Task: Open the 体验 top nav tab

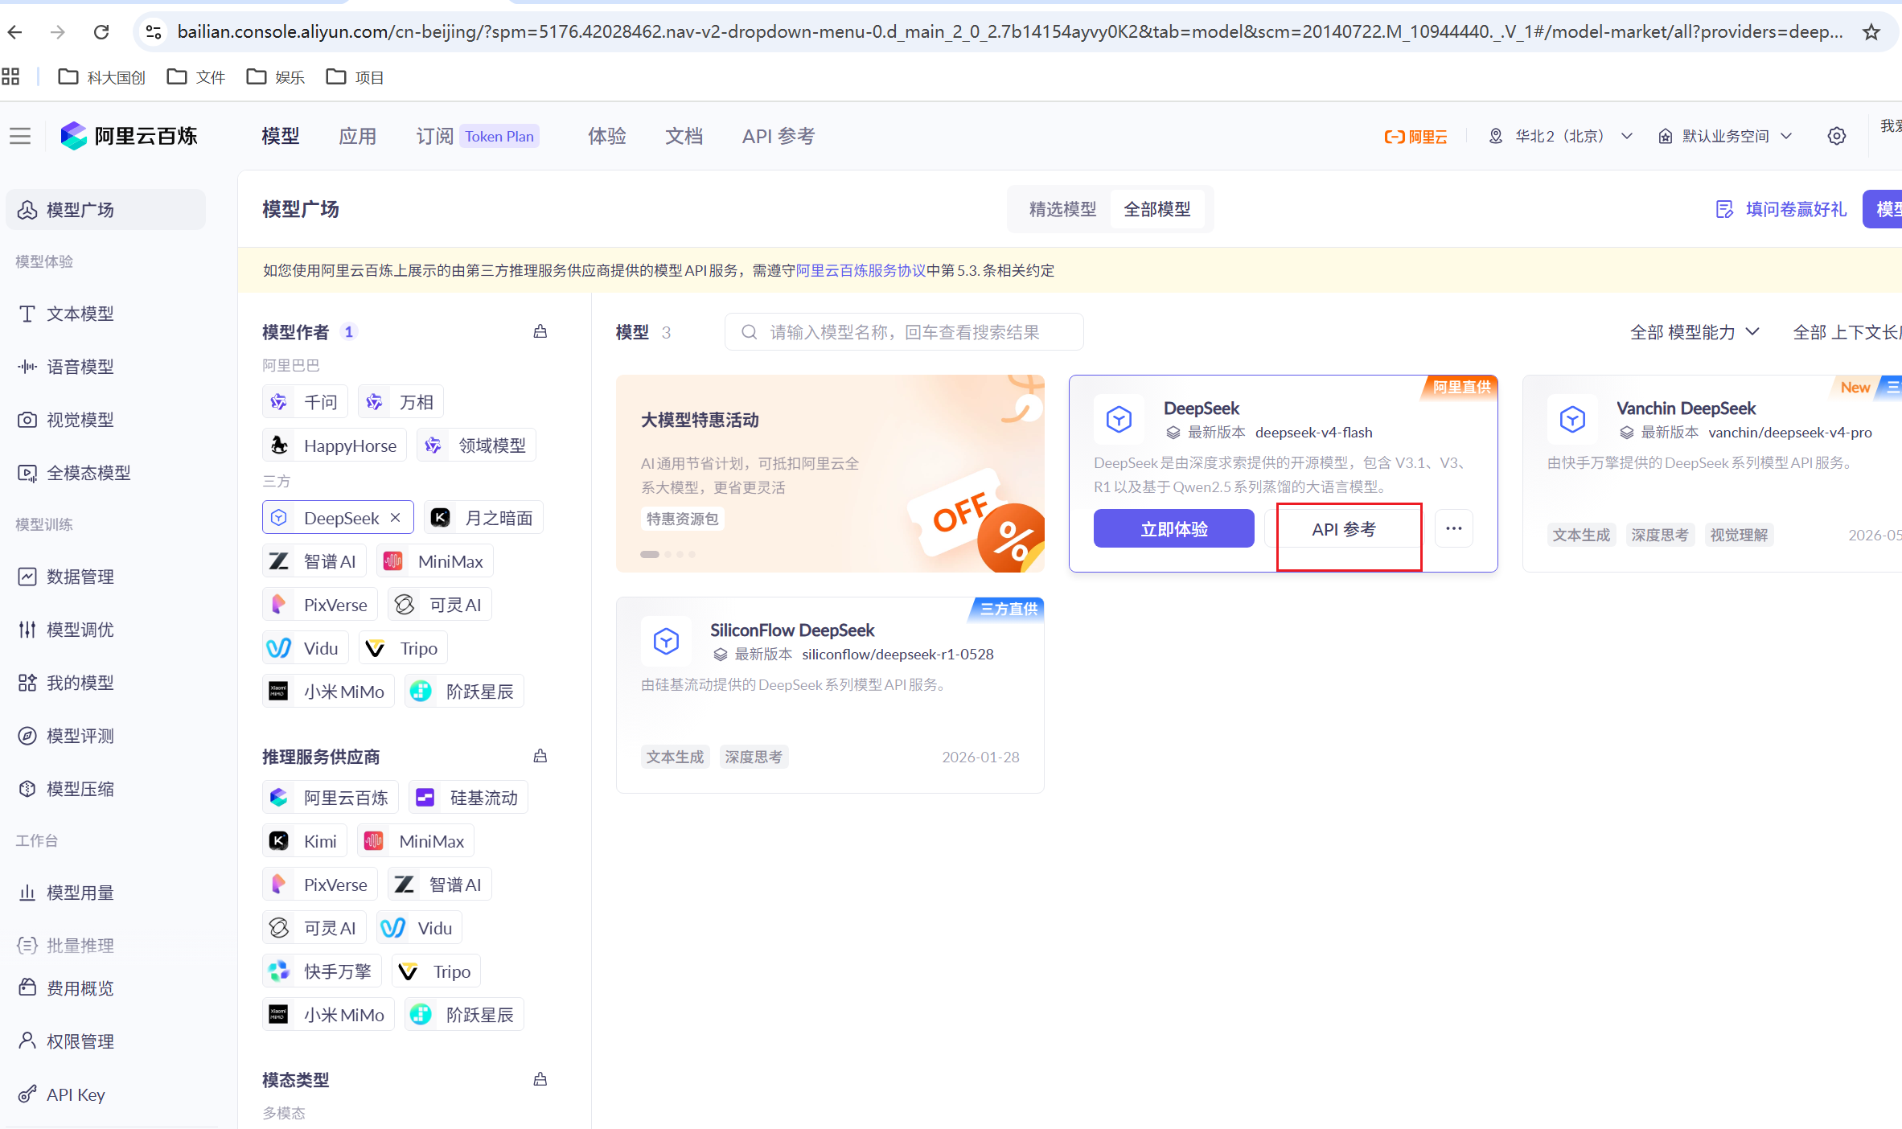Action: tap(607, 137)
